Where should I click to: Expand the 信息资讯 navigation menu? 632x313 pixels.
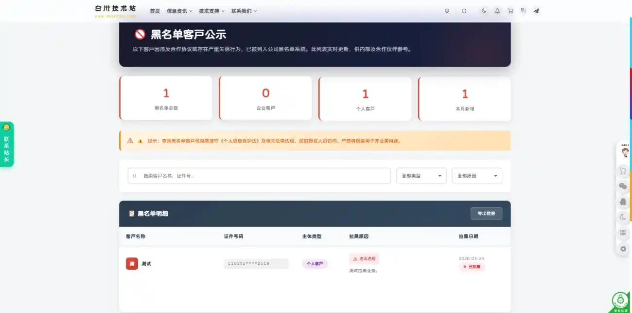176,10
